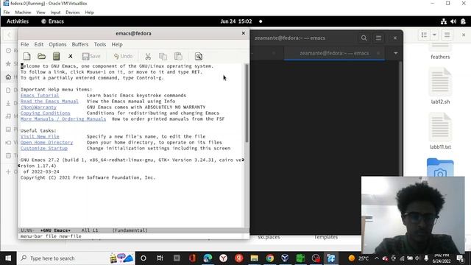
Task: Click the Visit New File link
Action: 40,136
